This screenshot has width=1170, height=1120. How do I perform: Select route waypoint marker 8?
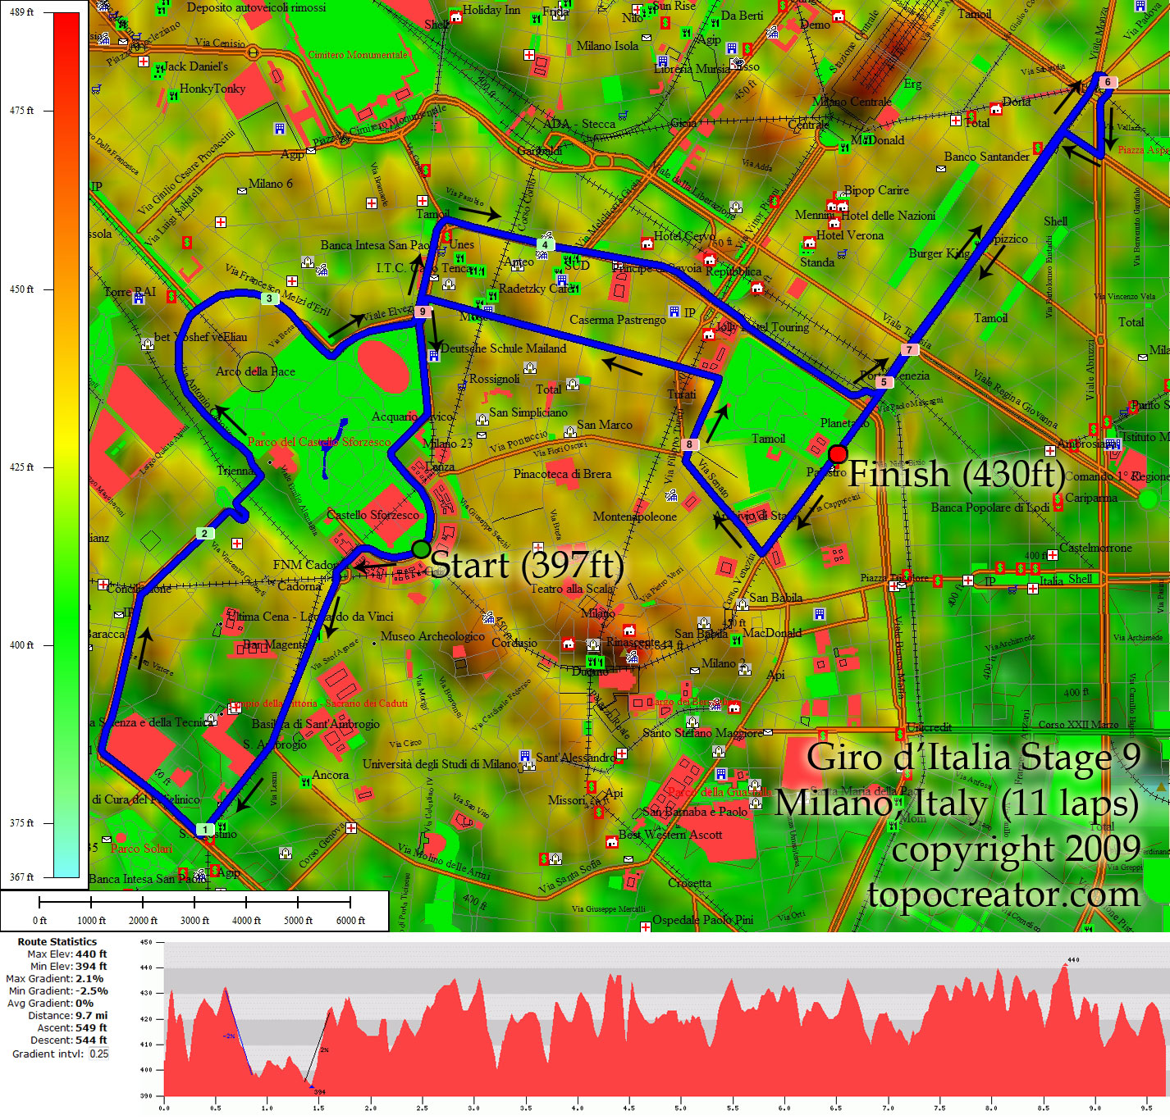click(x=689, y=444)
